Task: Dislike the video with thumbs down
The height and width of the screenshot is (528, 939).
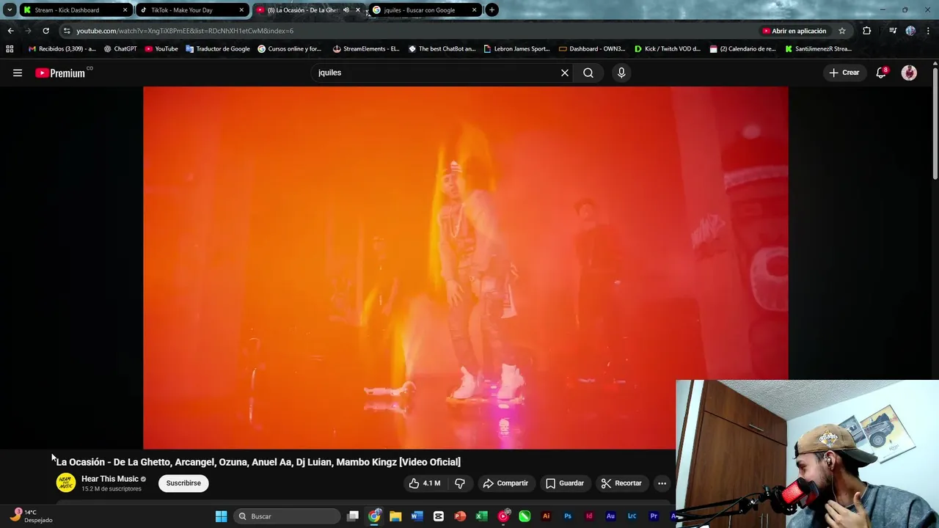Action: tap(460, 483)
